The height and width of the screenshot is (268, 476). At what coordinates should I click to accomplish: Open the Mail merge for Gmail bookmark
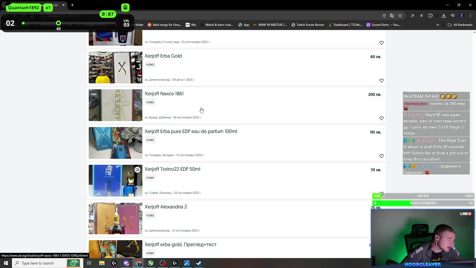coord(164,25)
